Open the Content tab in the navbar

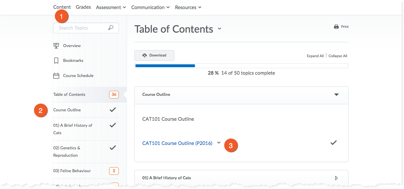[x=62, y=7]
